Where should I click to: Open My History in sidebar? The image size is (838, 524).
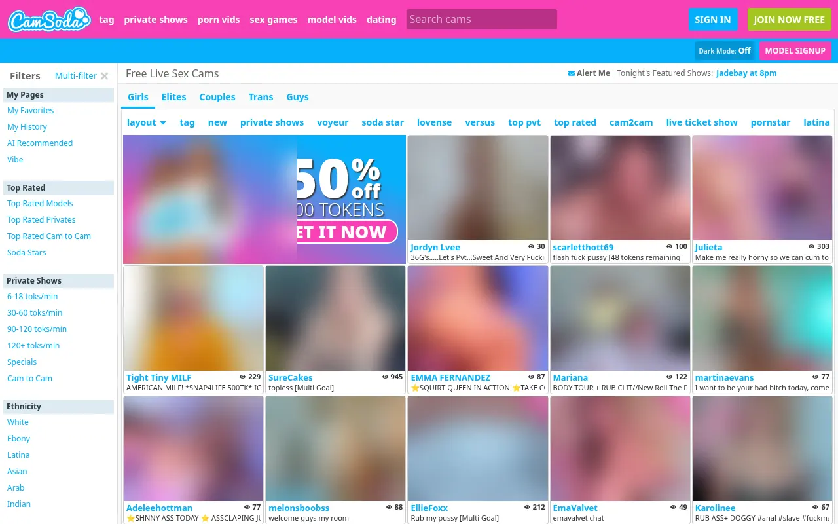coord(27,127)
